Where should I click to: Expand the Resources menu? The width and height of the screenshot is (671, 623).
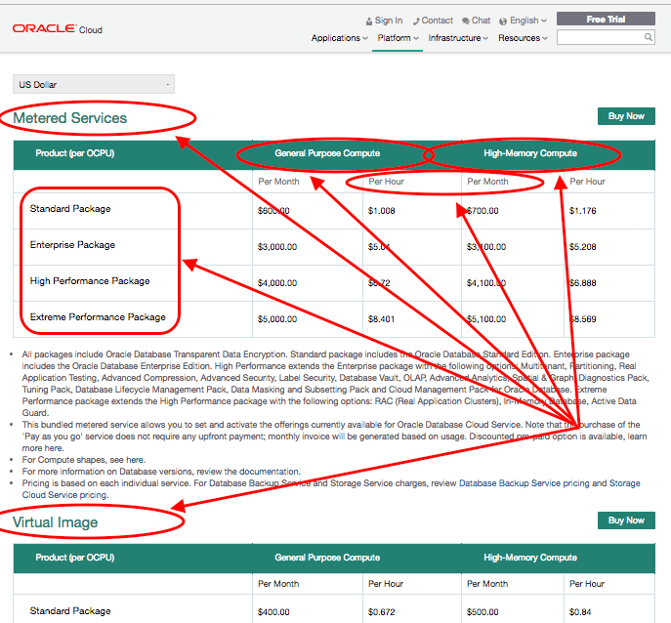[523, 38]
